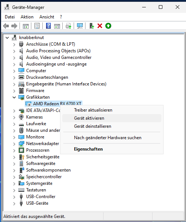Click the Tastaturen keyboard icon
This screenshot has height=222, width=186.
(21, 190)
